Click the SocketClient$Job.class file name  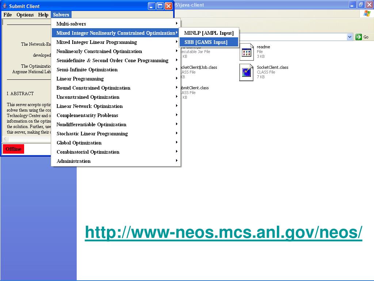pyautogui.click(x=198, y=67)
